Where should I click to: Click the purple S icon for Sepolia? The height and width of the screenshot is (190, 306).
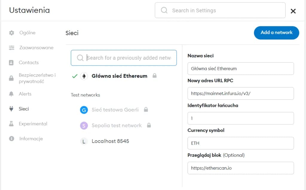(x=84, y=125)
